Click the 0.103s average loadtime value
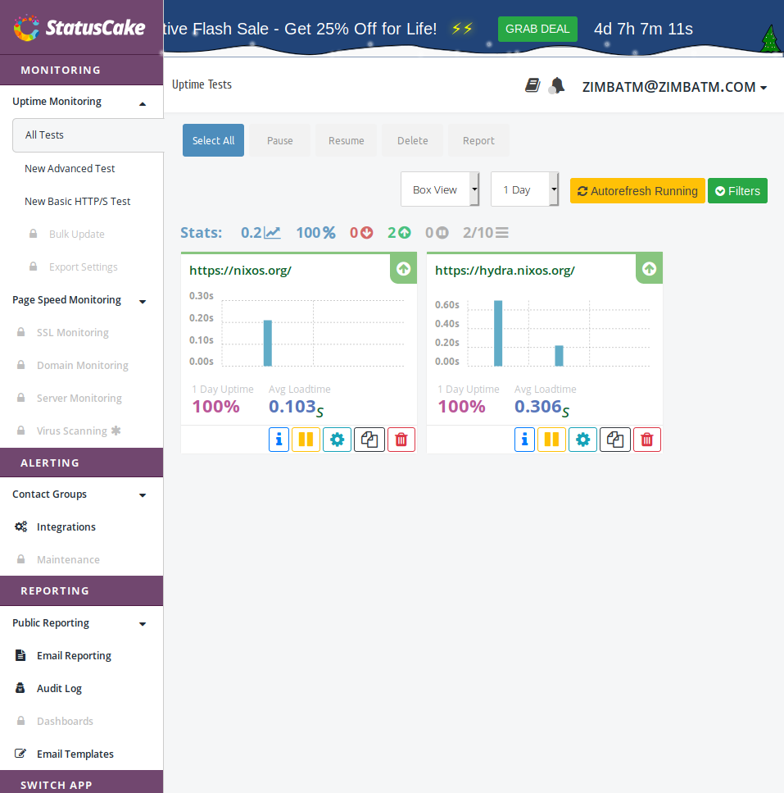Viewport: 784px width, 793px height. click(296, 407)
